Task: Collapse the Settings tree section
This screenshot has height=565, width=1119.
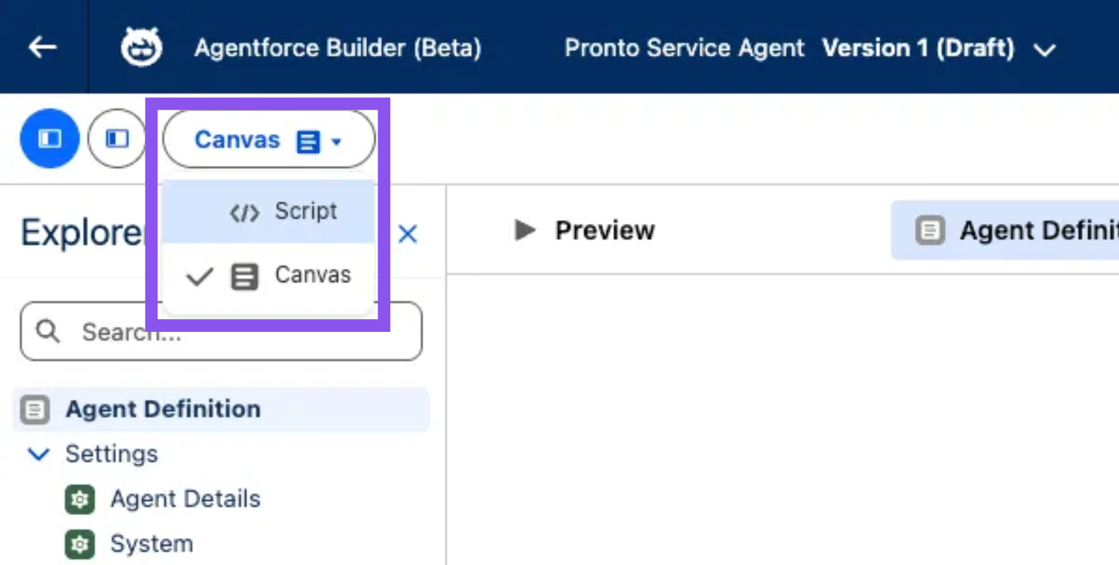Action: point(39,454)
